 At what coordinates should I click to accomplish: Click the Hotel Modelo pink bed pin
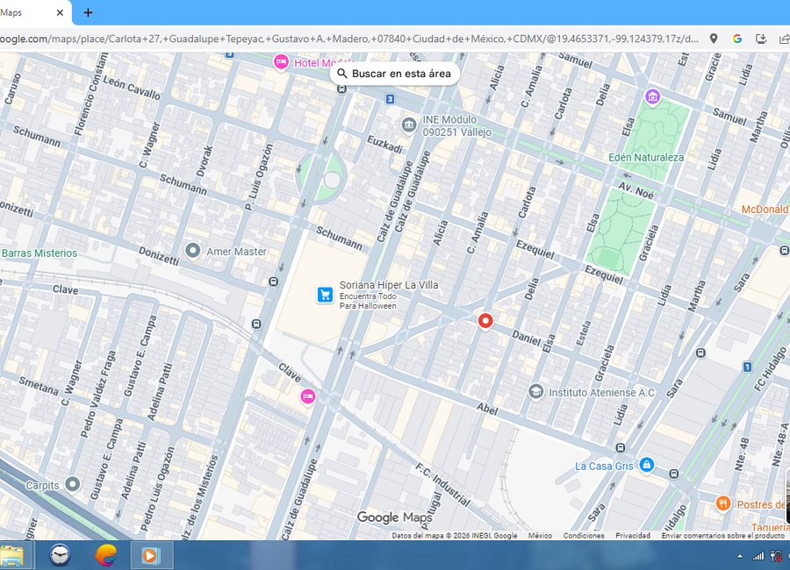281,62
